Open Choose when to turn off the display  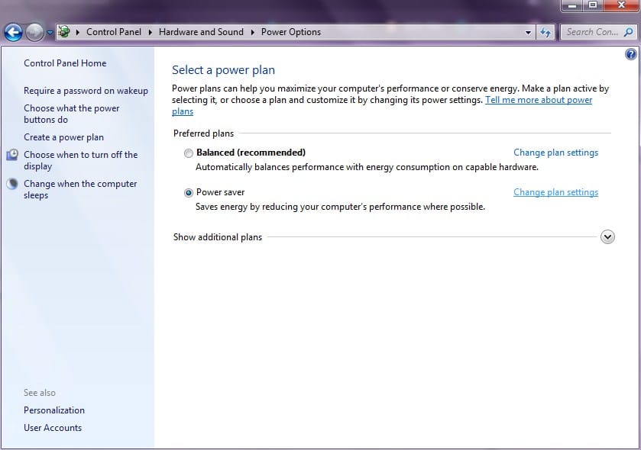(80, 160)
